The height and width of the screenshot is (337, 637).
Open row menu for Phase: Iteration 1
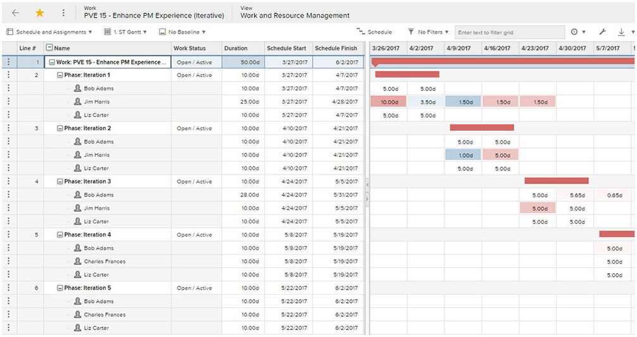(8, 75)
